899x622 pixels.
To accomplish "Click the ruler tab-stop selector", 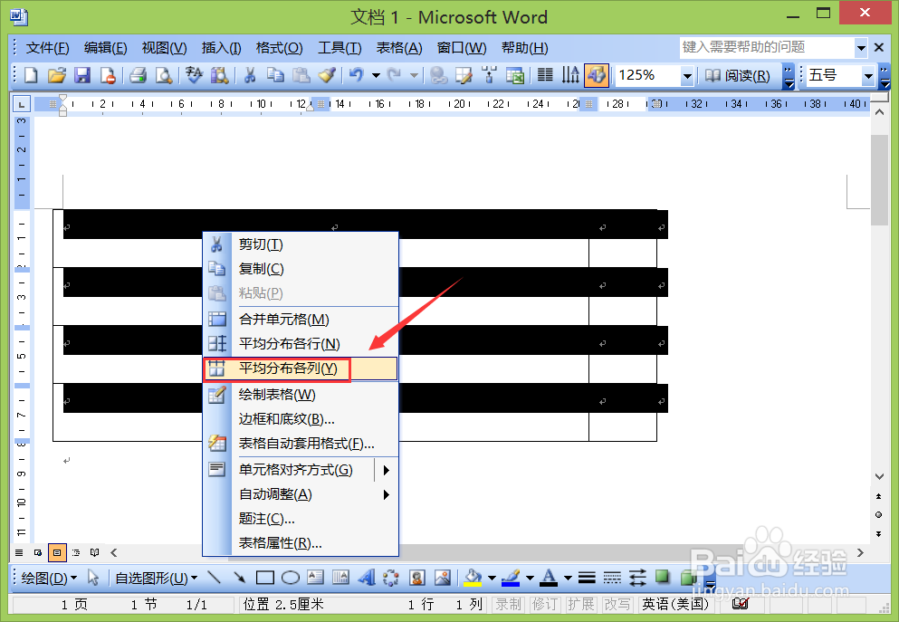I will click(21, 104).
